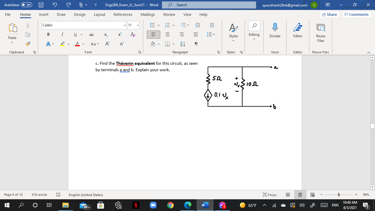Enable Focus mode in status bar
The image size is (375, 211).
point(270,195)
